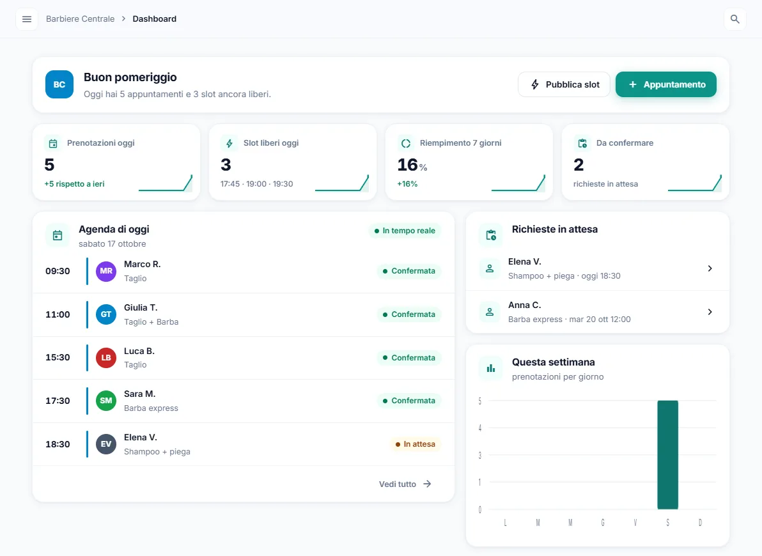Open the 11:00 Giulia T. appointment
The height and width of the screenshot is (556, 762).
[244, 314]
